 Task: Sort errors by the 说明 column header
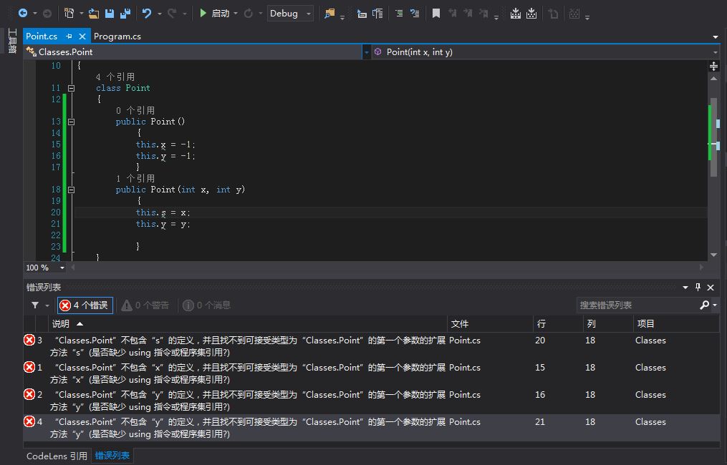(248, 324)
